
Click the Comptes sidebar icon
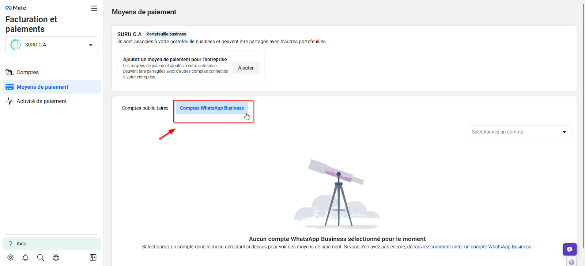pos(10,72)
